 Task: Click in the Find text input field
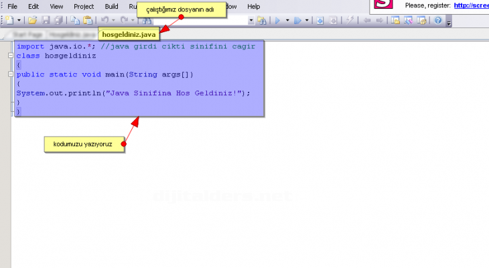[201, 21]
